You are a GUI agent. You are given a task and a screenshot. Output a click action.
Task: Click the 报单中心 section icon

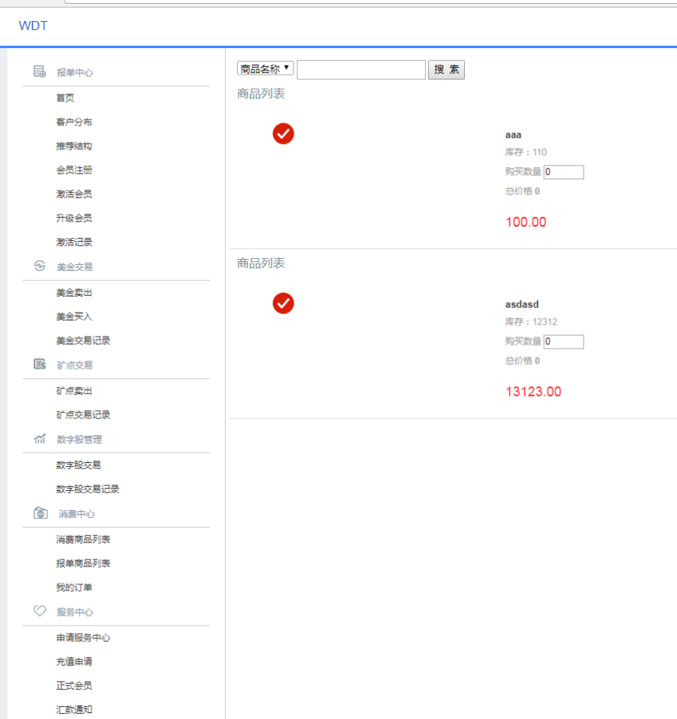[40, 72]
